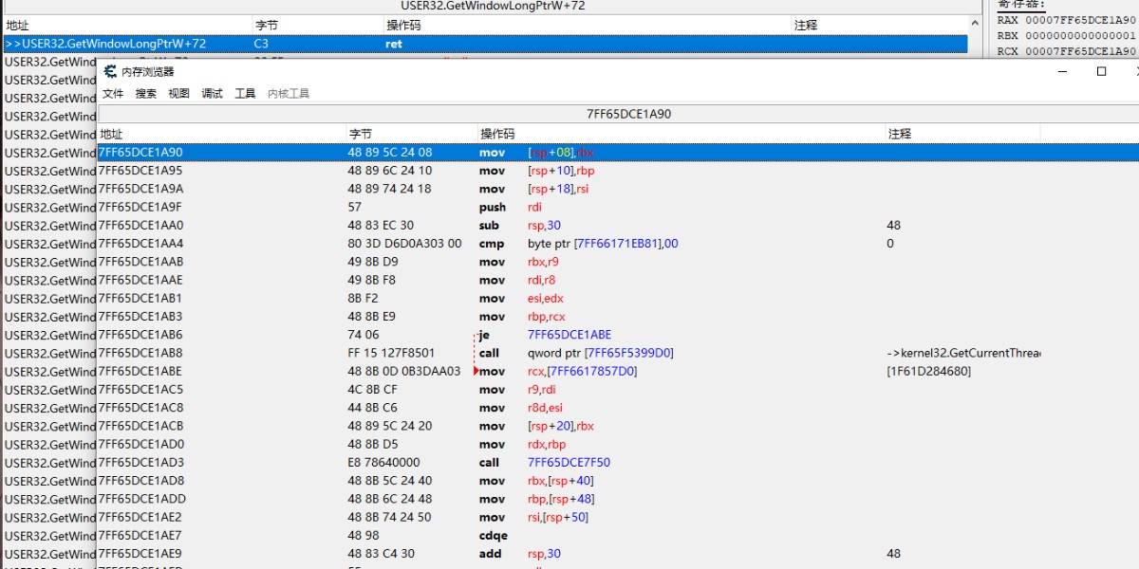The height and width of the screenshot is (569, 1139).
Task: Select the row at address 7FF65DCE1A95
Action: click(619, 171)
